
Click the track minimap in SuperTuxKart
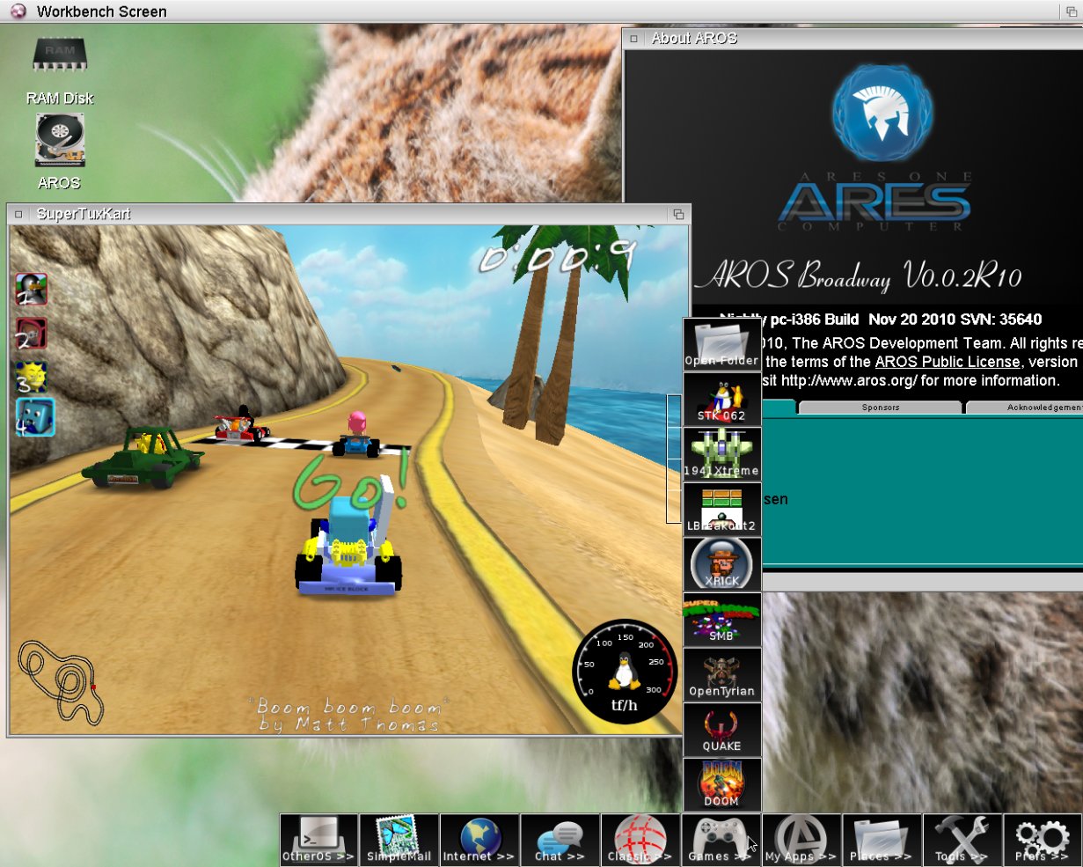tap(62, 681)
